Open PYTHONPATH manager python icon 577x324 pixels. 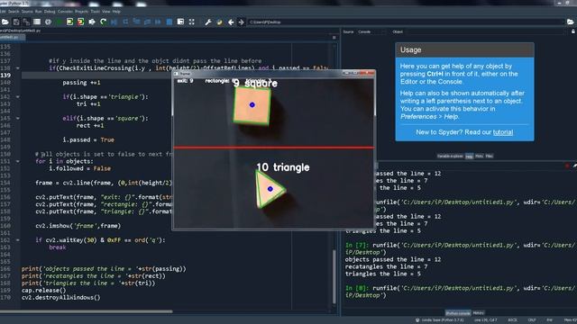(220, 22)
